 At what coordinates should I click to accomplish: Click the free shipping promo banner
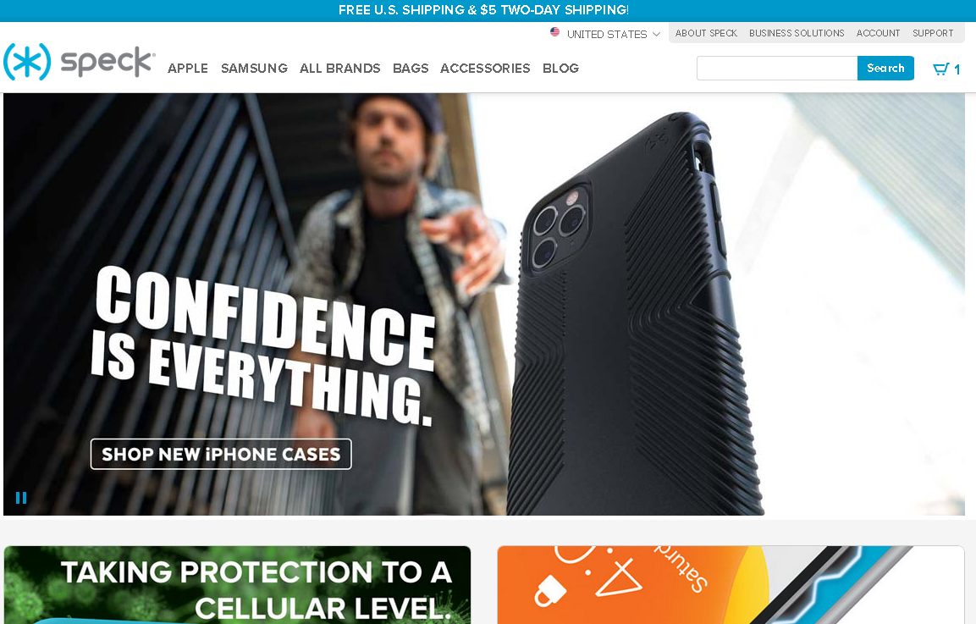coord(483,10)
